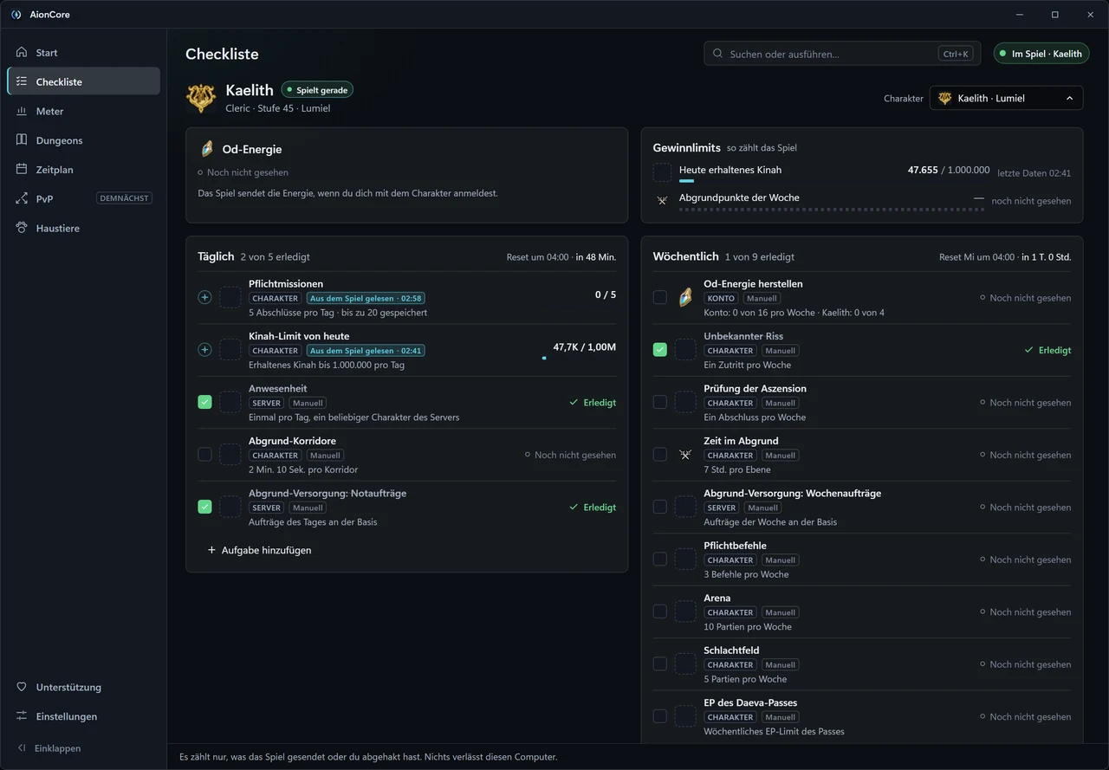The image size is (1109, 770).
Task: Uncheck the Unbekannter Riss weekly task
Action: (659, 350)
